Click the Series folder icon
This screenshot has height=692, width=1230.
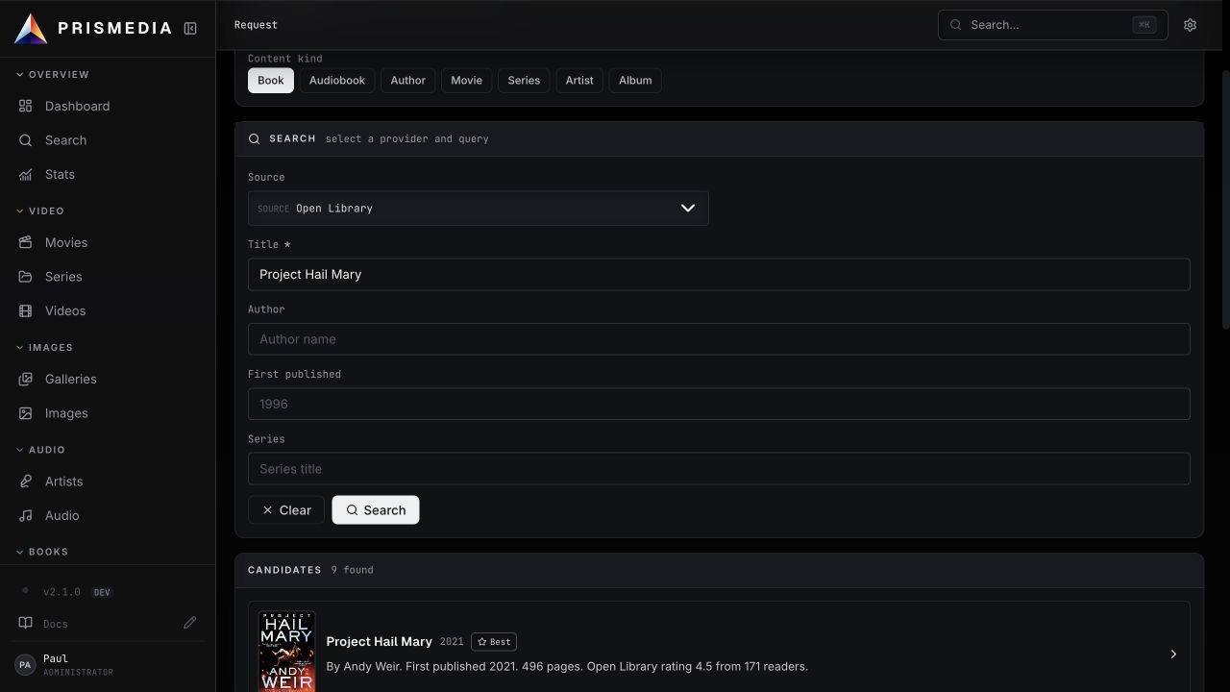coord(26,277)
